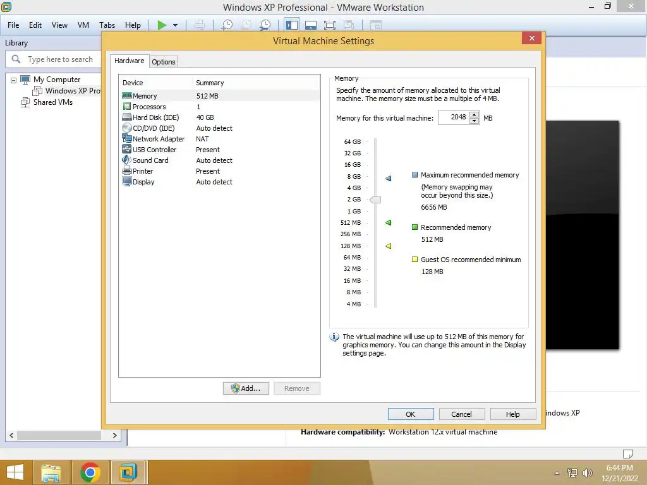Click the take snapshot clock icon

(x=227, y=25)
